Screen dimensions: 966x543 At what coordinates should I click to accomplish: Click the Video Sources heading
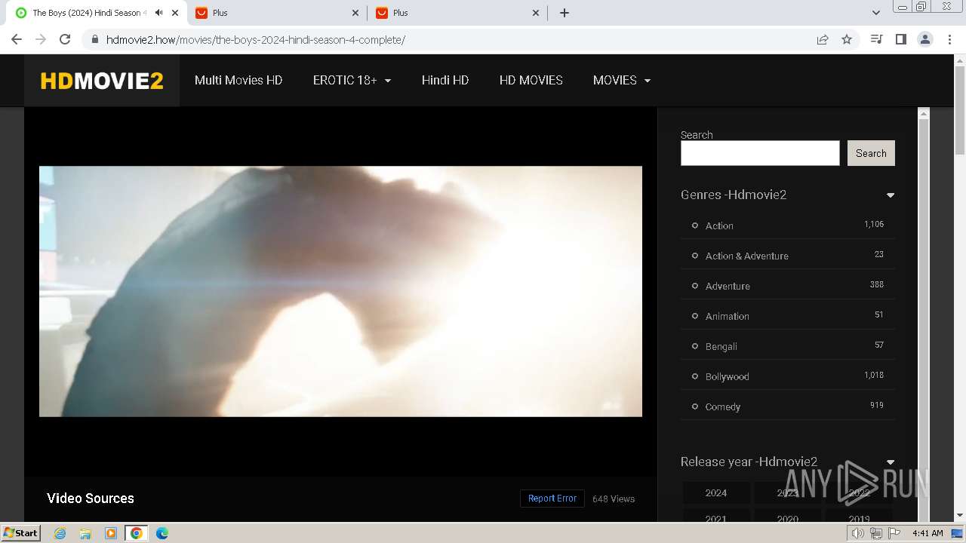[91, 499]
